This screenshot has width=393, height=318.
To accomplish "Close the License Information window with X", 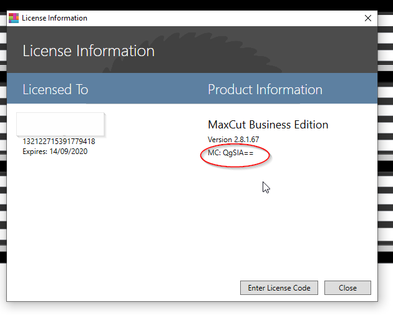I will point(367,18).
